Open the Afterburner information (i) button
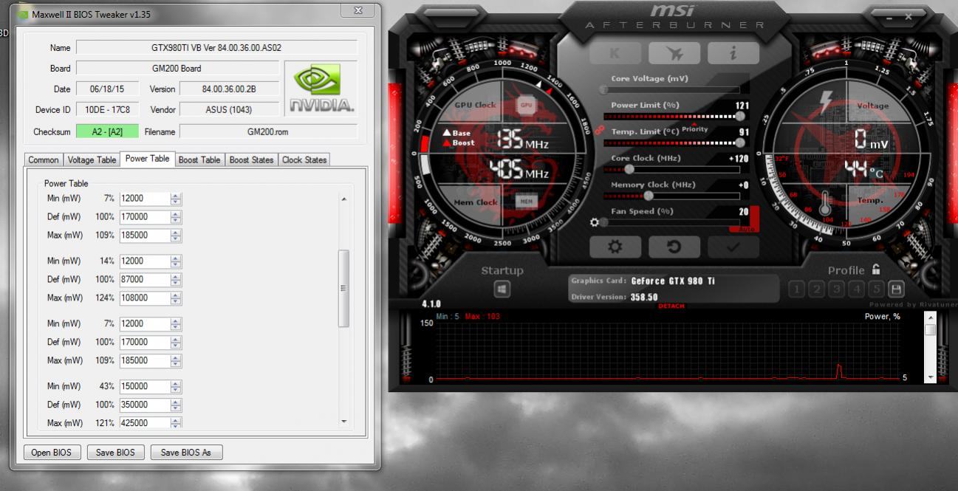 click(733, 52)
